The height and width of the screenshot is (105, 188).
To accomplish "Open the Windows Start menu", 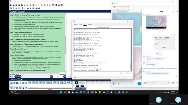I will (x=61, y=92).
